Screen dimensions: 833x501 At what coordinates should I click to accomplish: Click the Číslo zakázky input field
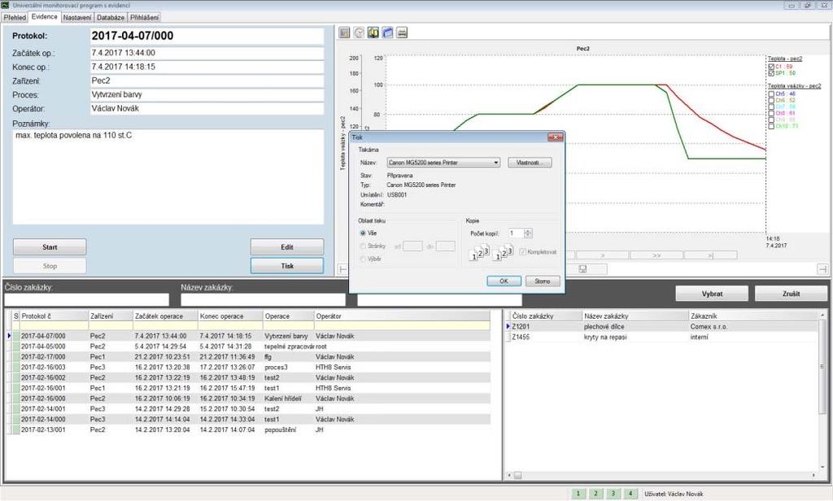(x=86, y=299)
